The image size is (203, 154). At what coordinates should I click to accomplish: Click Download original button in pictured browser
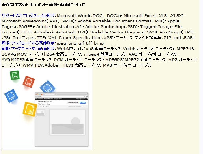pyautogui.click(x=73, y=103)
